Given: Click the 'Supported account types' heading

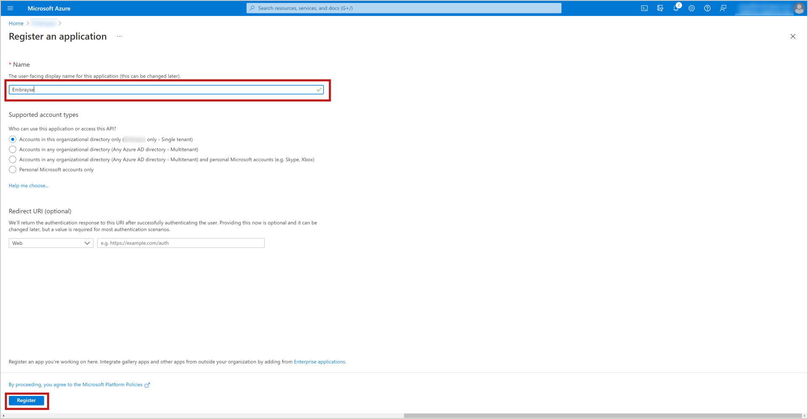Looking at the screenshot, I should tap(43, 115).
